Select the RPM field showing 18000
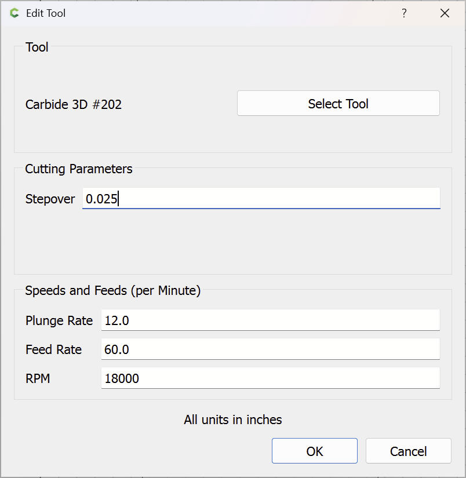 tap(270, 378)
